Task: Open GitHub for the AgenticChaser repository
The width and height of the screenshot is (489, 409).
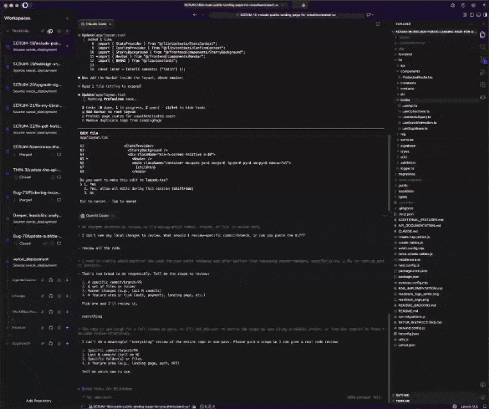Action: [51, 280]
